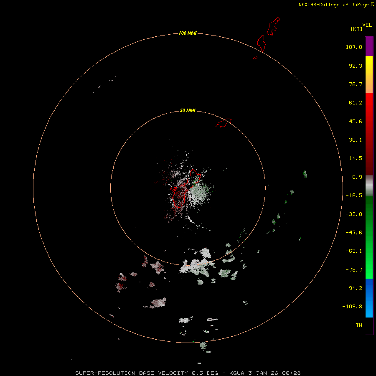
Task: Click the red segment of the color bar
Action: pyautogui.click(x=369, y=134)
